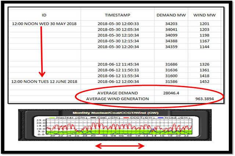The image size is (235, 156).
Task: Select the average demand value 28046.4
Action: coord(171,93)
